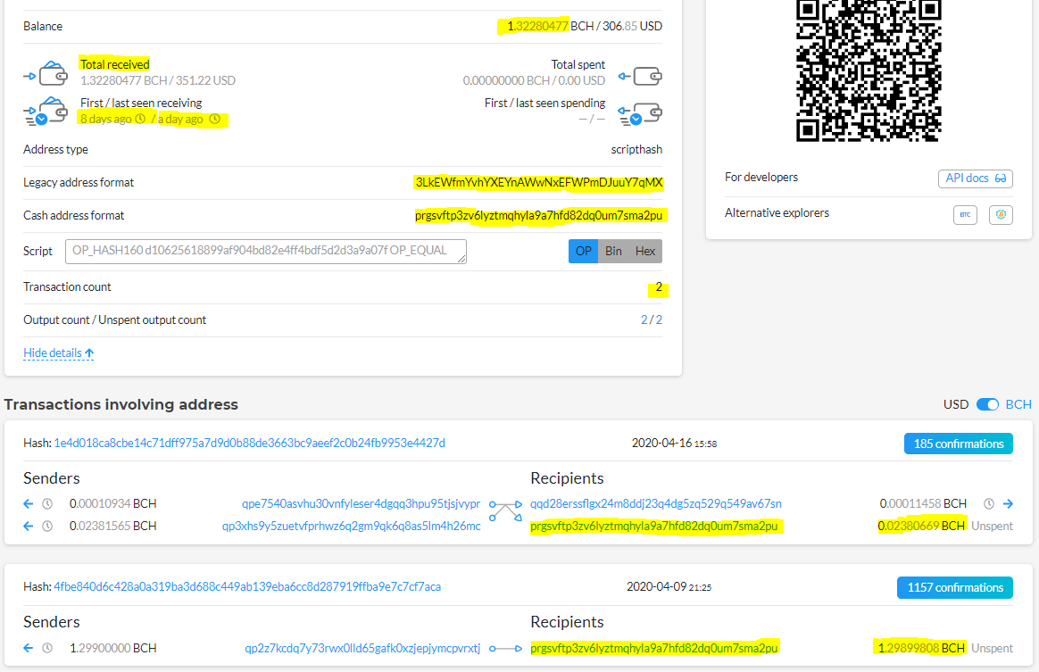Click clock icon after '8 days ago'
Screen dimensions: 1039x672
140,119
